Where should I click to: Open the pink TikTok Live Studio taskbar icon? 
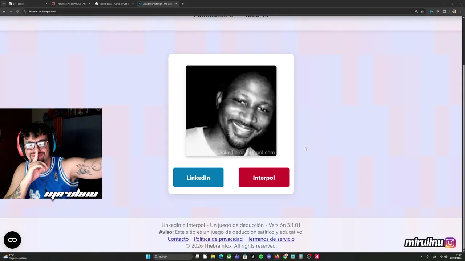coord(317,257)
